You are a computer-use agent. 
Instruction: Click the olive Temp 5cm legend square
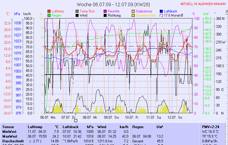[77, 11]
